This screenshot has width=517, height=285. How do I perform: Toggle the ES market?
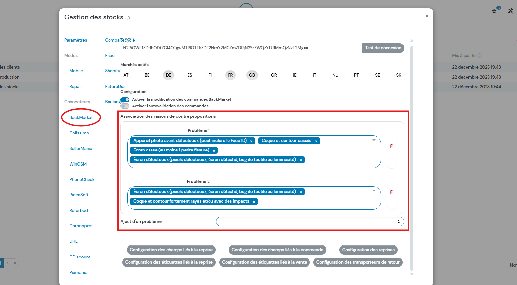pos(190,75)
